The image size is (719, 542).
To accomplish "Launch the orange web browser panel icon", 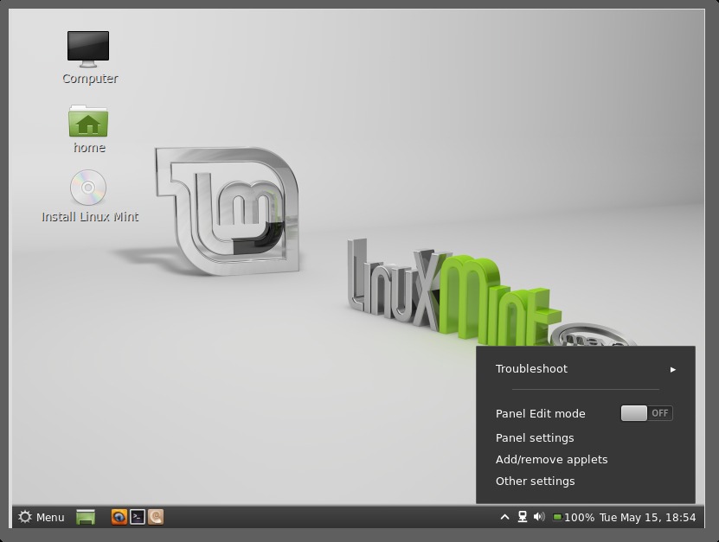I will 119,517.
